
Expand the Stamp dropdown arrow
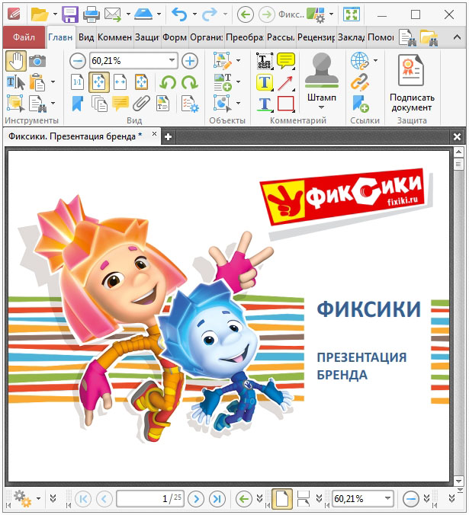[x=321, y=107]
